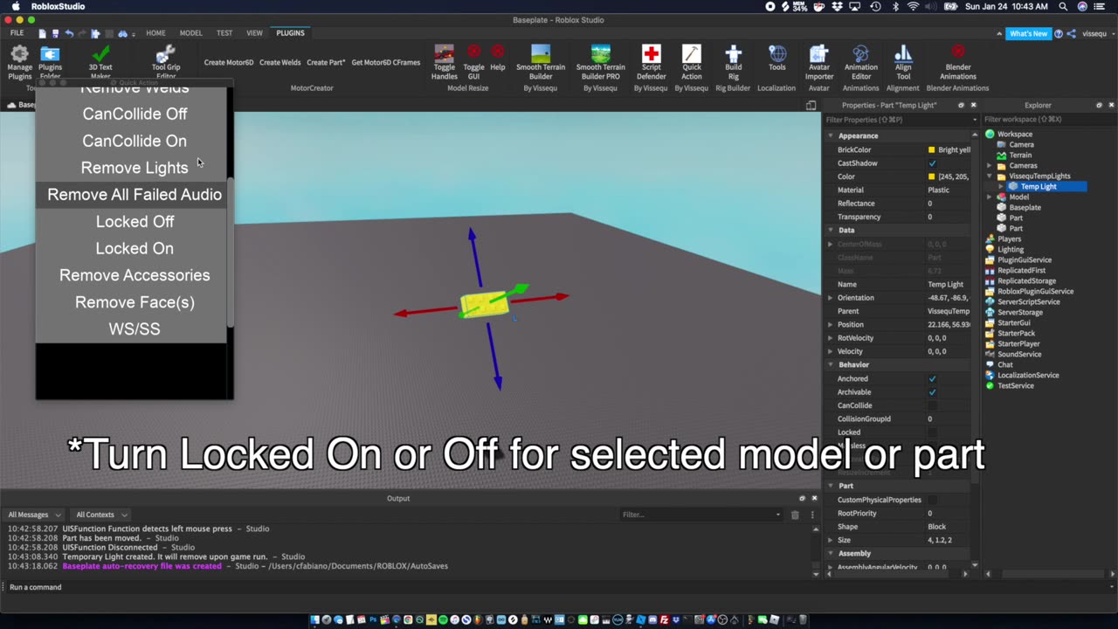1118x629 pixels.
Task: Open macOS Spotlight search
Action: (1063, 6)
